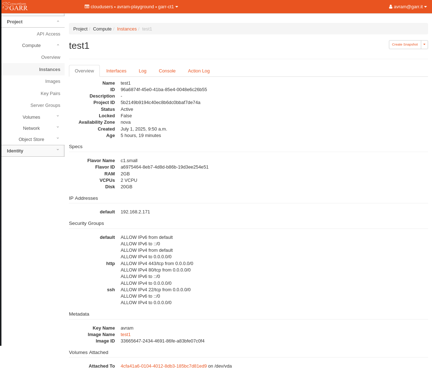Click the Instances breadcrumb link
This screenshot has width=432, height=378.
pyautogui.click(x=127, y=29)
